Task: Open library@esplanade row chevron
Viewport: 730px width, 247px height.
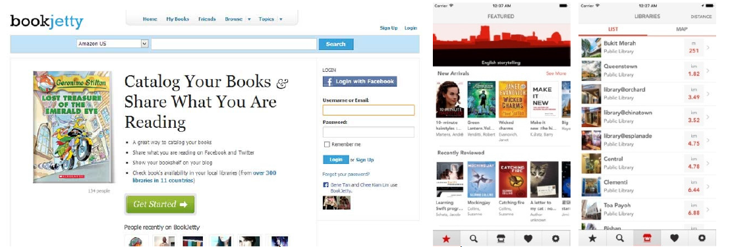Action: tap(708, 140)
